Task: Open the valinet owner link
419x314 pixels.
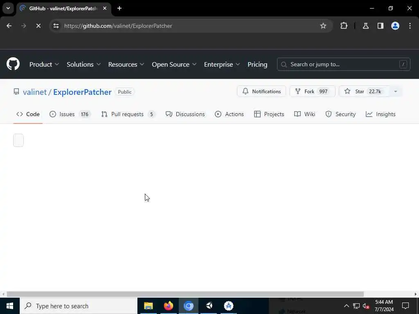Action: [x=35, y=92]
